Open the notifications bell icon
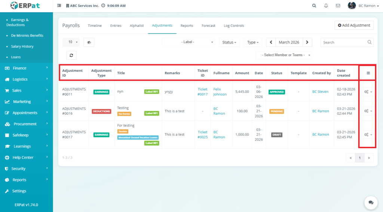383x212 pixels. (x=326, y=6)
